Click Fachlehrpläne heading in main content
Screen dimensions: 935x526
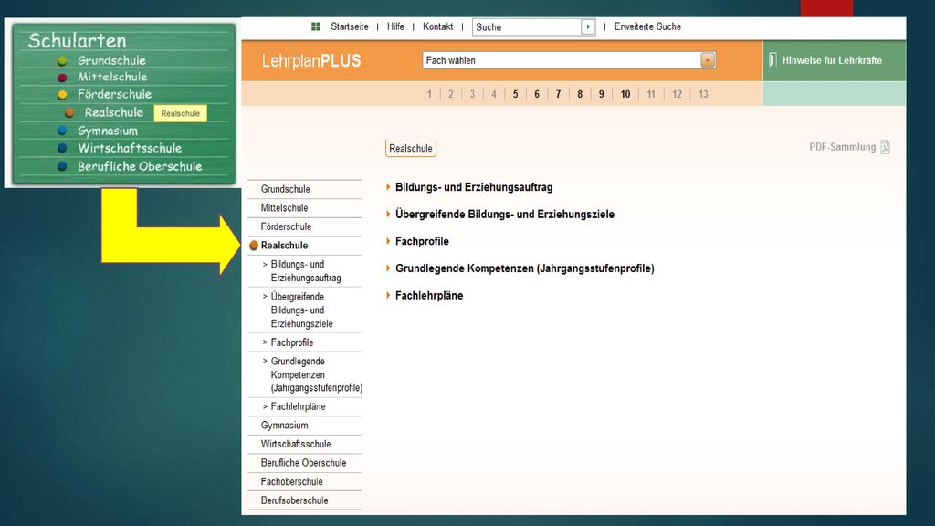point(429,295)
